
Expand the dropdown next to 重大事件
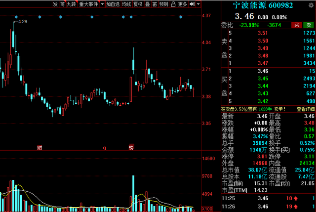tap(102, 4)
